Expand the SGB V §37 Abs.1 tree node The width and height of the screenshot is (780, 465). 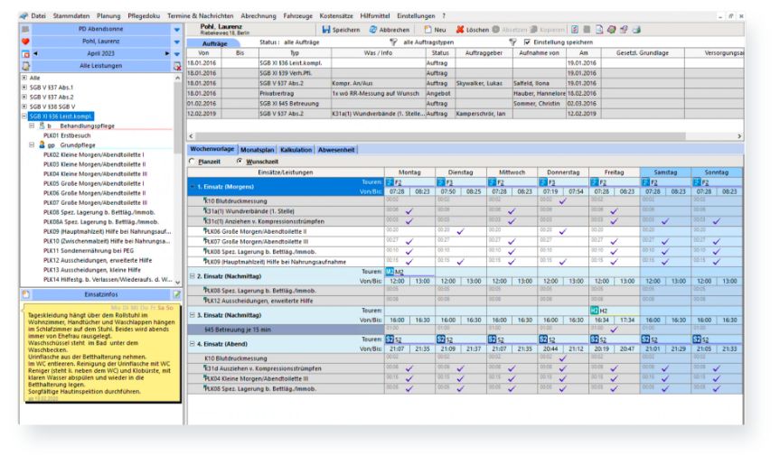coord(24,88)
